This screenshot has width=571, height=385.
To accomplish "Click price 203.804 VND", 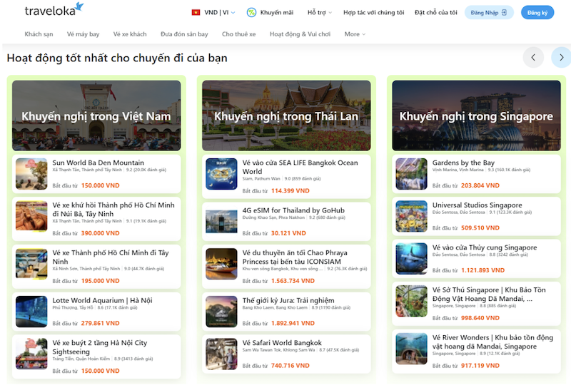I will (480, 185).
